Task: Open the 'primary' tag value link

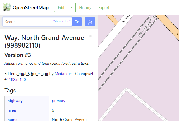Action: click(59, 101)
